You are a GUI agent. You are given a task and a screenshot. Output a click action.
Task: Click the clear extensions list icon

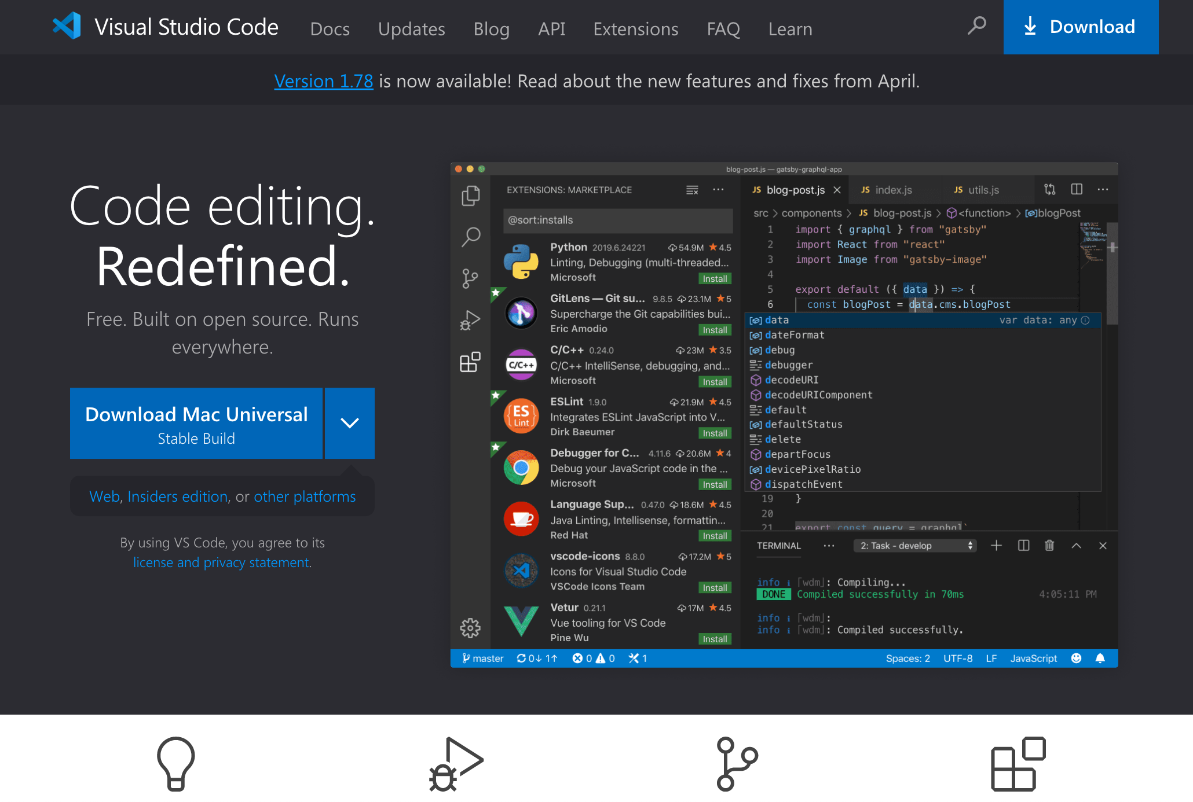click(692, 190)
